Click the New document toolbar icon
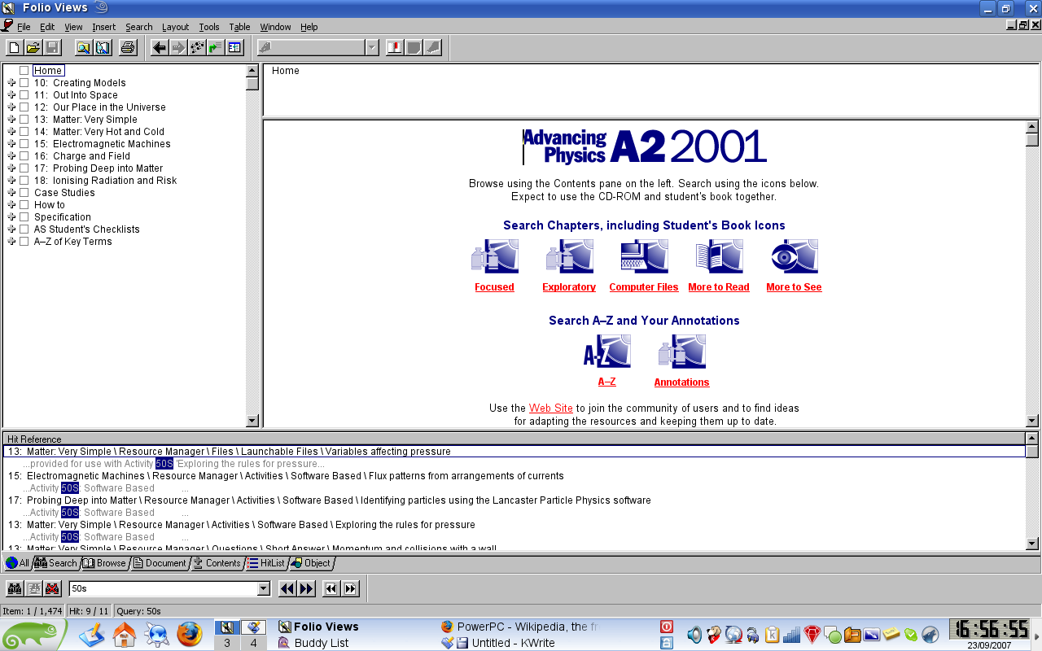This screenshot has height=651, width=1042. [x=14, y=47]
